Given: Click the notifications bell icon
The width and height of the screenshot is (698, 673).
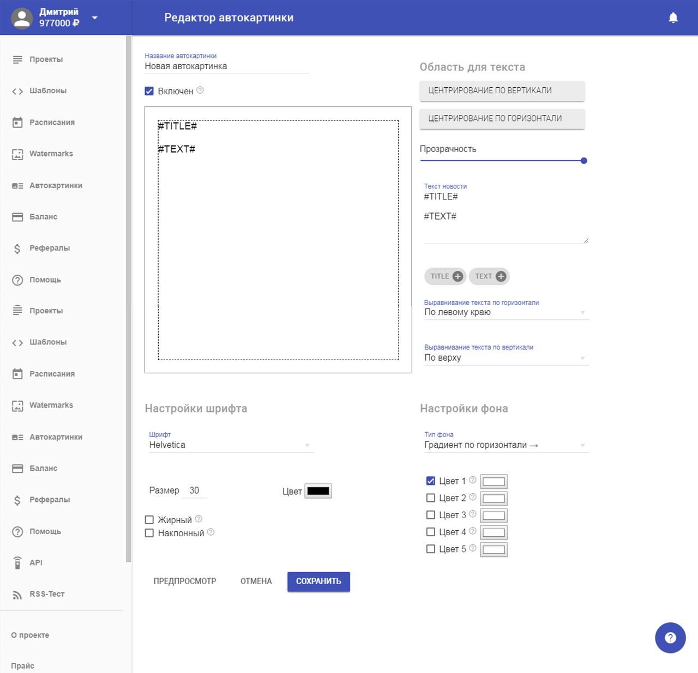Looking at the screenshot, I should pyautogui.click(x=673, y=18).
